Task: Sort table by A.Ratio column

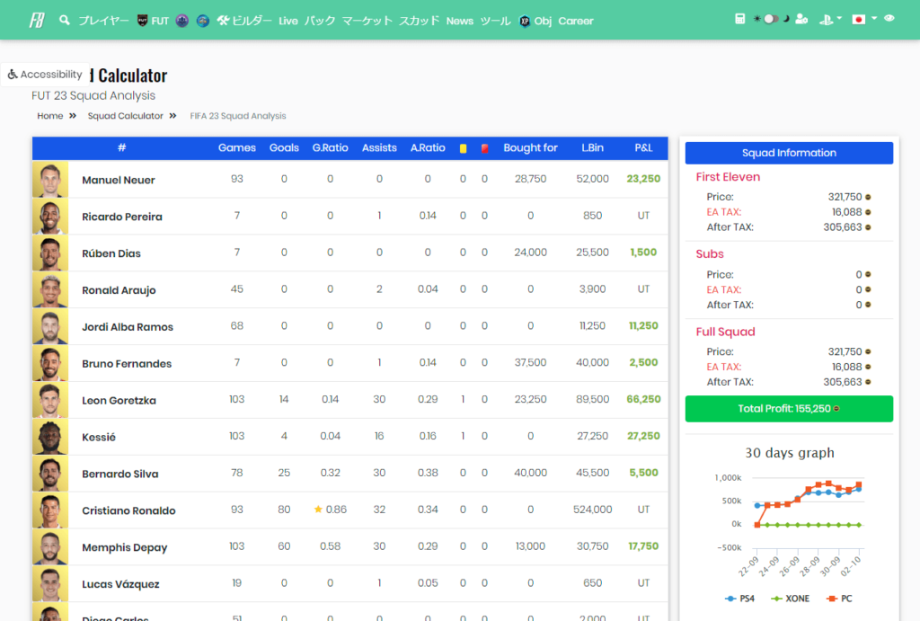Action: coord(428,148)
